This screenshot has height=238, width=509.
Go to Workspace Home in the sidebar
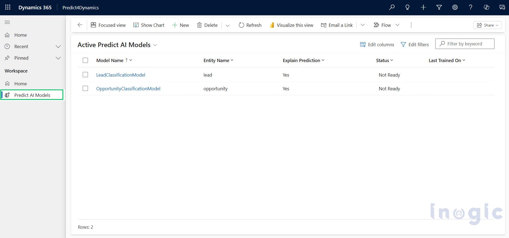(21, 84)
